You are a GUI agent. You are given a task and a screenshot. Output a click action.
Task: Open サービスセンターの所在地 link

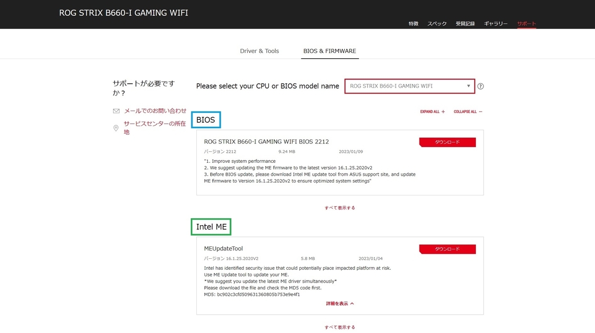(x=155, y=128)
